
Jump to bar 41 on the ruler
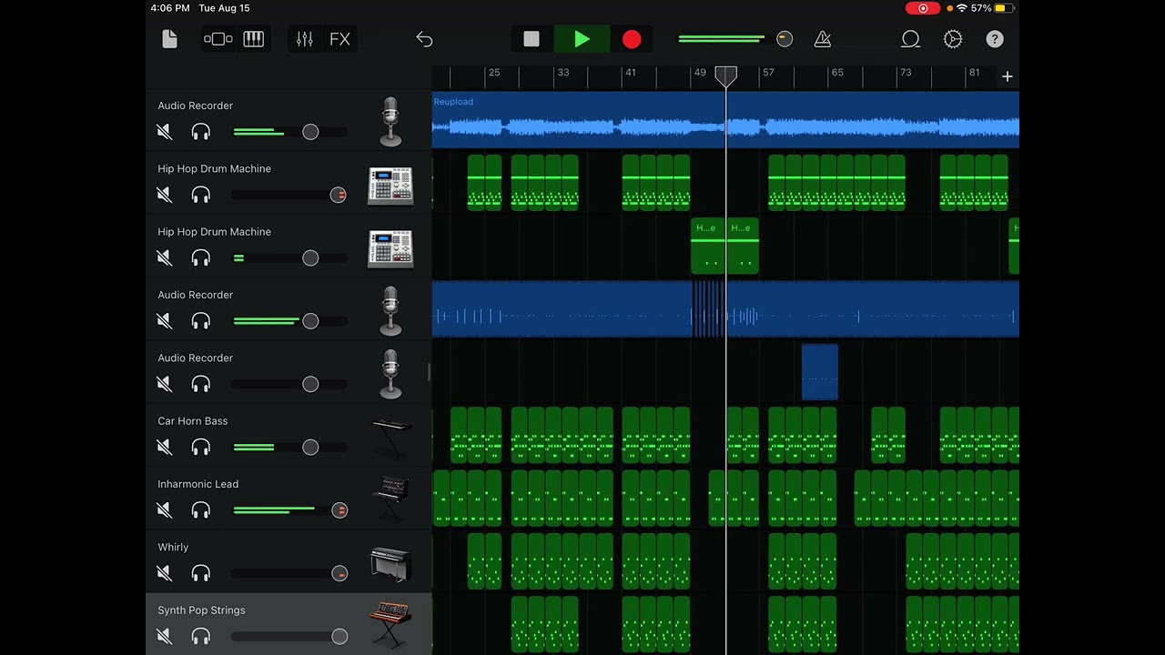pos(631,73)
